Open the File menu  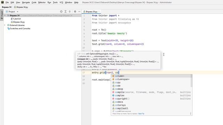[7, 2]
